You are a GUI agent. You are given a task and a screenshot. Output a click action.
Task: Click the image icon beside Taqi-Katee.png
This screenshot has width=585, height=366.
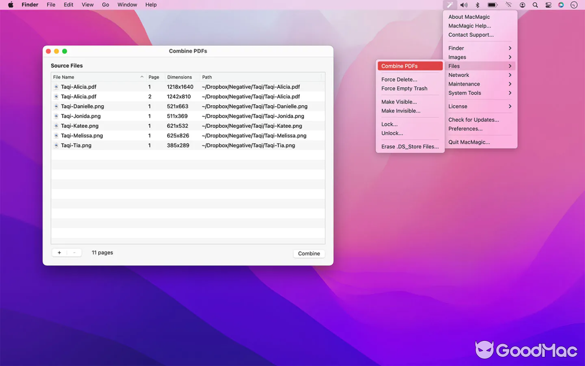[x=56, y=126]
